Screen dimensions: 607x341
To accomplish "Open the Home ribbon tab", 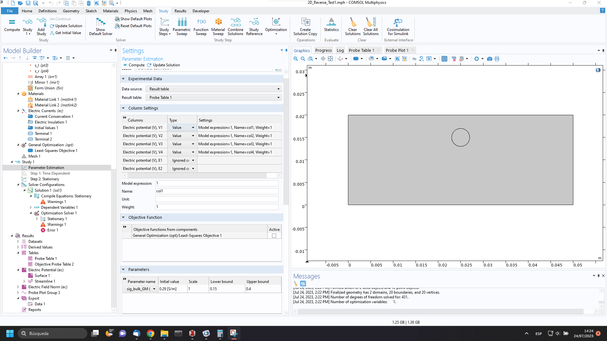I will pos(27,11).
